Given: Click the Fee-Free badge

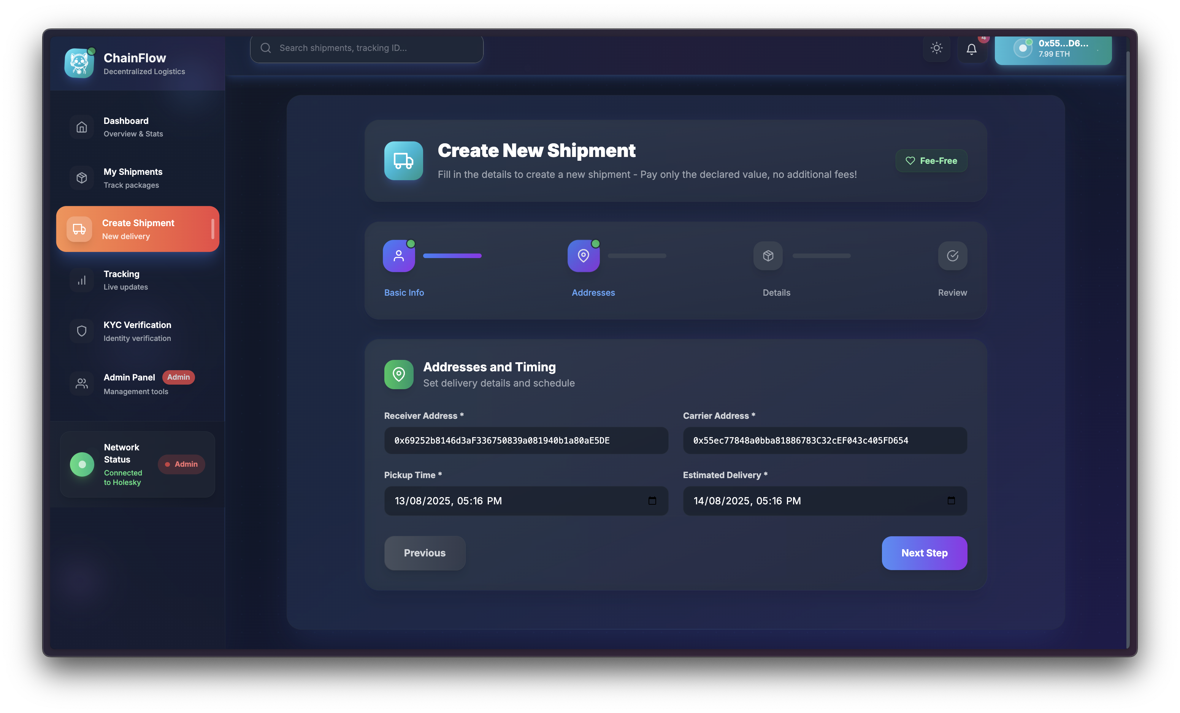Looking at the screenshot, I should [x=931, y=161].
